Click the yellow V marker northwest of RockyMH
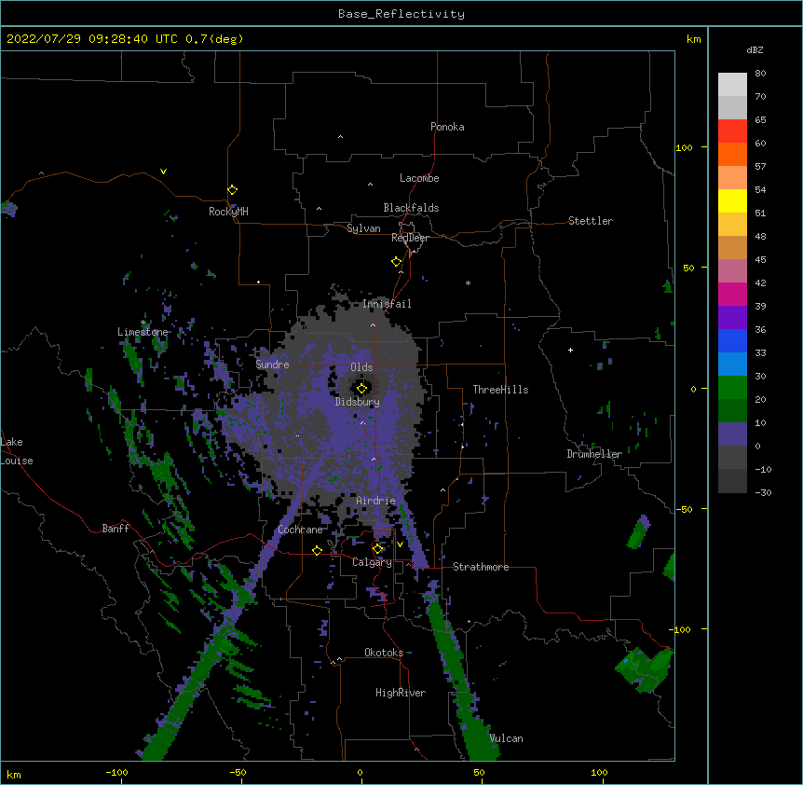 pyautogui.click(x=163, y=172)
